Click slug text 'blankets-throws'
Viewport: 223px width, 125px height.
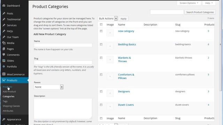pyautogui.click(x=184, y=58)
